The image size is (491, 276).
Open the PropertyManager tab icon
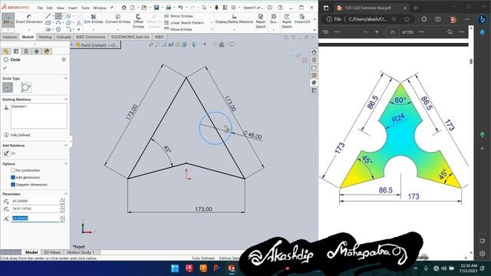[x=16, y=51]
